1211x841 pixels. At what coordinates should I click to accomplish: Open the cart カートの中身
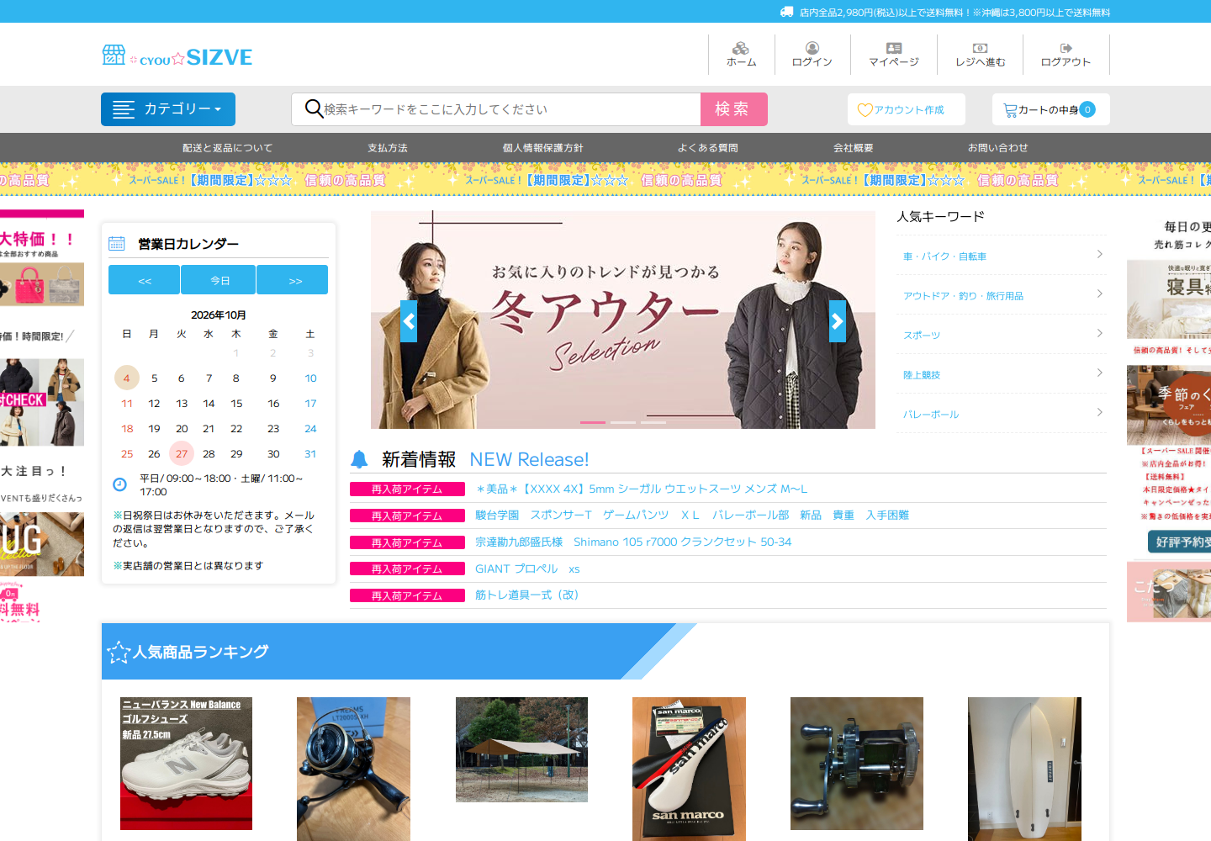pos(1050,109)
